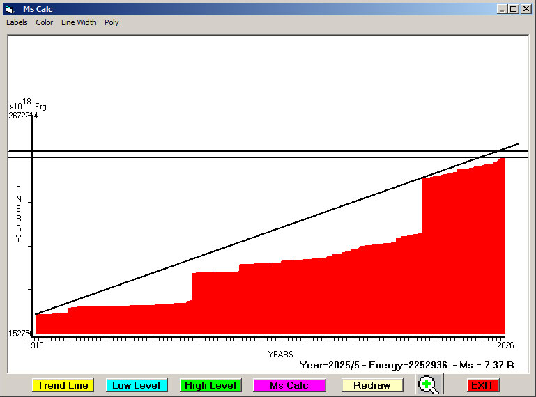
Task: Open the Labels menu
Action: click(17, 22)
